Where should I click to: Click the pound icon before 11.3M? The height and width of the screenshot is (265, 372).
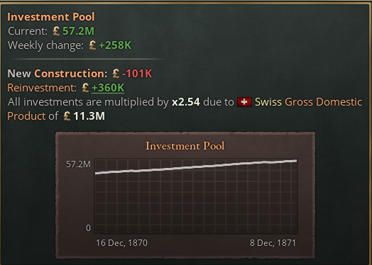pyautogui.click(x=67, y=116)
